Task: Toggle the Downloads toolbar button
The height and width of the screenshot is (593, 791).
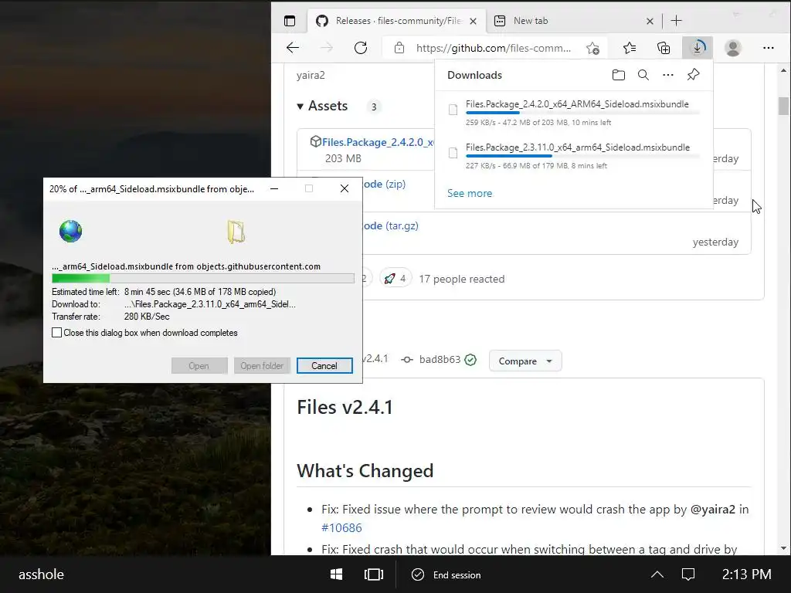Action: (698, 48)
